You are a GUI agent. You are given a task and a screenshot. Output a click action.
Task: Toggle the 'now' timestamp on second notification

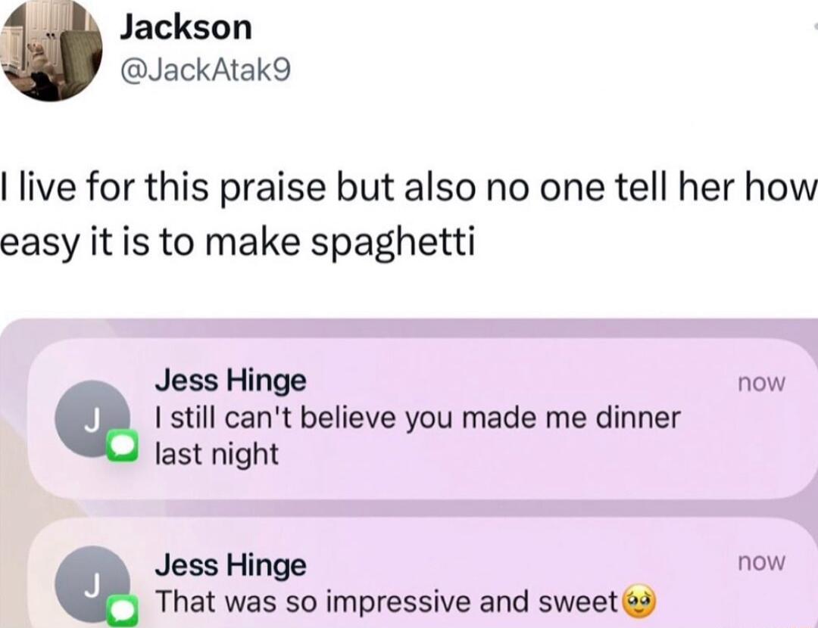(760, 561)
